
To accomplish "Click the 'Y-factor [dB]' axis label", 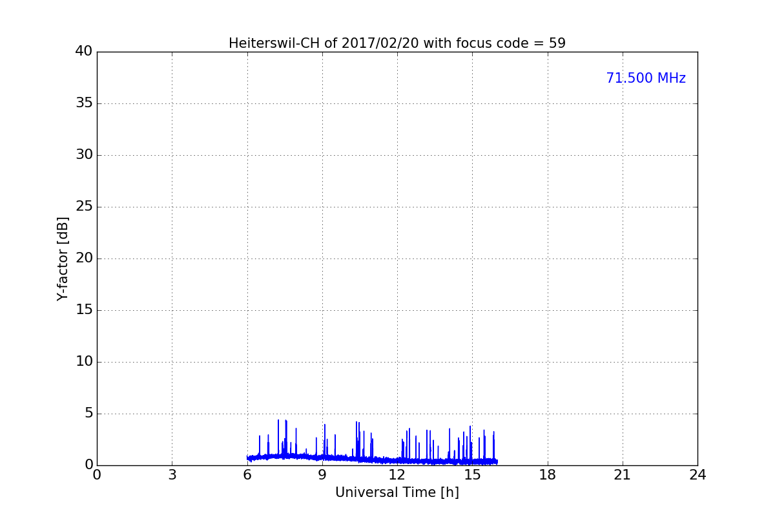I will point(63,258).
